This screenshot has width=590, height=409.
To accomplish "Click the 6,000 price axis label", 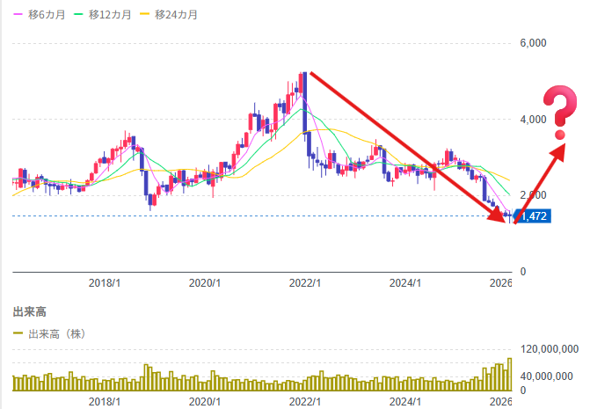I will coord(534,43).
